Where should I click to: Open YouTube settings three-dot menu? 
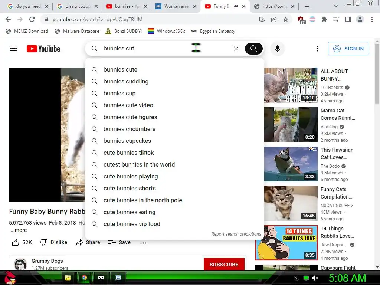pos(318,49)
